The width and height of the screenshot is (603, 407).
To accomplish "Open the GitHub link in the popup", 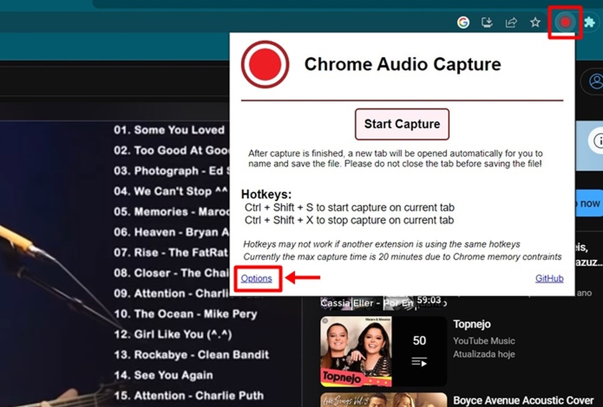I will [549, 278].
